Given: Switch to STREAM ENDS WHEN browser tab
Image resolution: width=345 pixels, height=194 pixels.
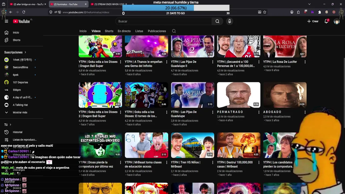Looking at the screenshot, I should pos(109,4).
